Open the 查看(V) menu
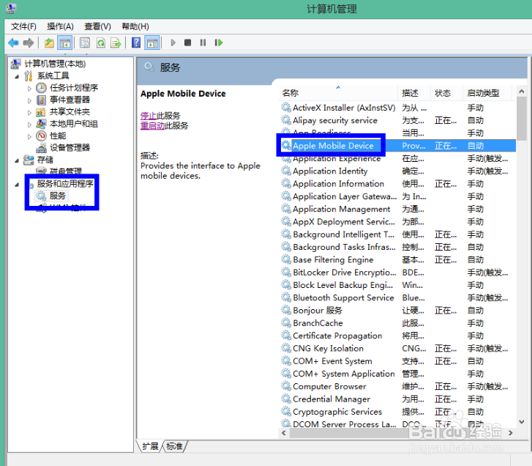Image resolution: width=532 pixels, height=466 pixels. tap(97, 26)
